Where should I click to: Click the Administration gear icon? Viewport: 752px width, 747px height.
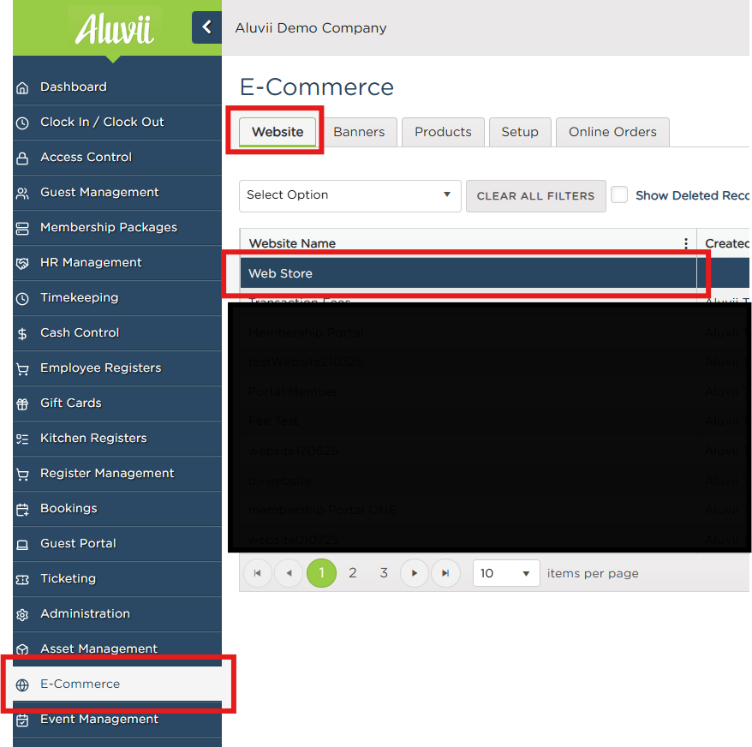pos(22,614)
